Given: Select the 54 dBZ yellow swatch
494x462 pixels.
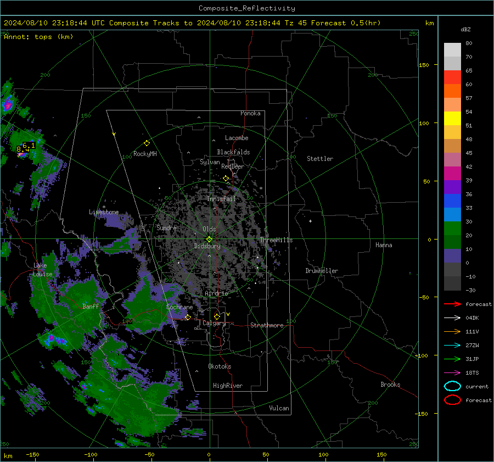Looking at the screenshot, I should [x=452, y=118].
